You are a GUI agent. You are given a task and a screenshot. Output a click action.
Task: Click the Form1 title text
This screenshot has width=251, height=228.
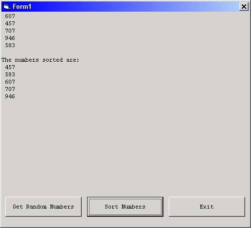click(x=22, y=7)
